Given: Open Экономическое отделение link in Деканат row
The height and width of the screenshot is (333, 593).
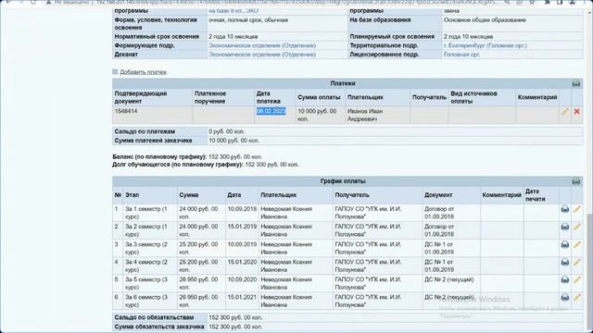Looking at the screenshot, I should 262,55.
